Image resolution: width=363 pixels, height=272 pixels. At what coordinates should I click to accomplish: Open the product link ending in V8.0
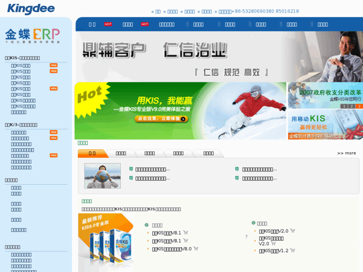(x=172, y=249)
